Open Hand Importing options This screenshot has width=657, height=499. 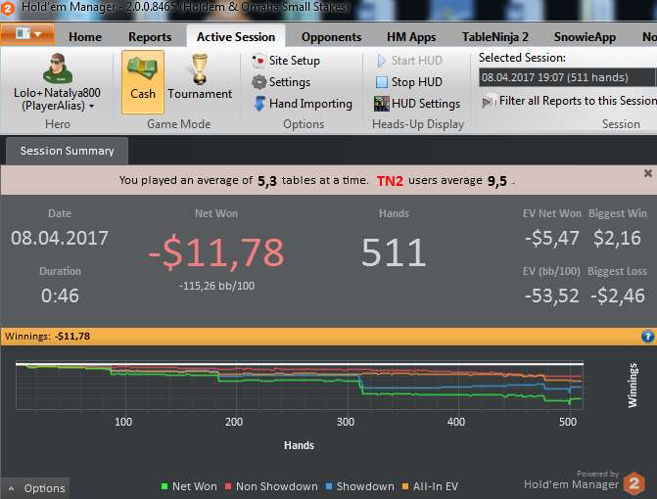[x=303, y=104]
